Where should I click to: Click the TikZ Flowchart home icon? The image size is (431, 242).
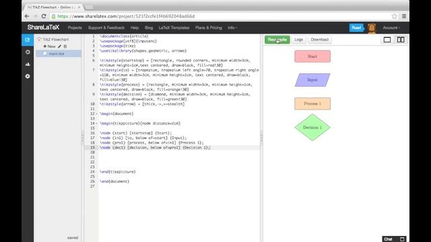39,39
